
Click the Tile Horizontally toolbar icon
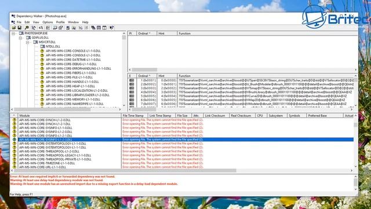tap(99, 28)
